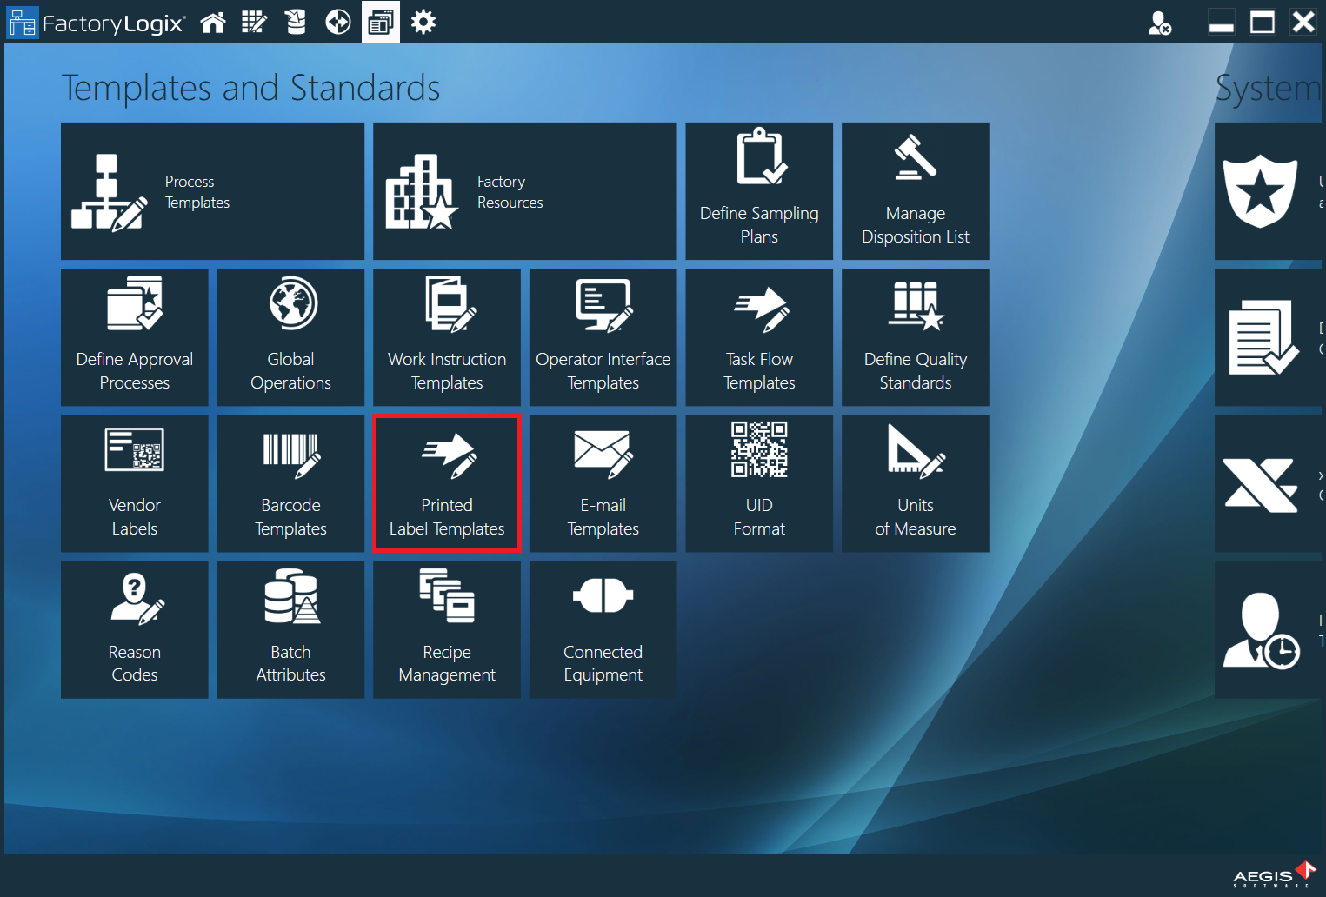The image size is (1326, 897).
Task: Open the circular sync toolbar icon
Action: [x=337, y=22]
